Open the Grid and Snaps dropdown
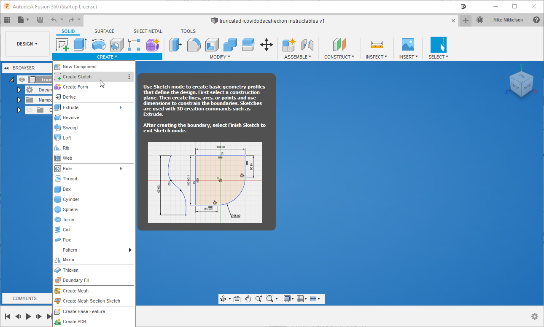The image size is (544, 327). tap(302, 298)
